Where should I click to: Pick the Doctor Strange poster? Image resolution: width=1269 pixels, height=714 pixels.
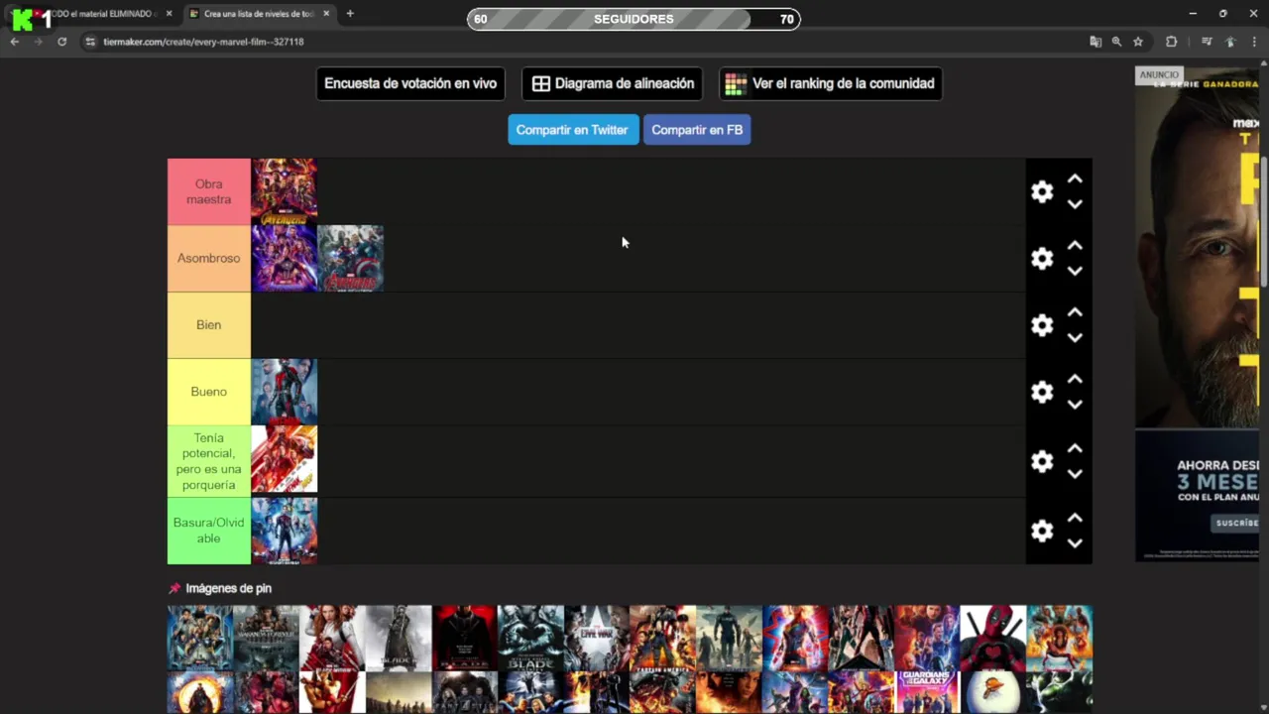click(x=200, y=692)
